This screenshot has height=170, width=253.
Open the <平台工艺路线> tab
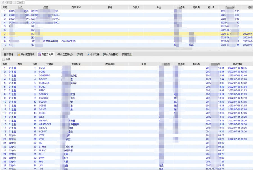(x=65, y=54)
